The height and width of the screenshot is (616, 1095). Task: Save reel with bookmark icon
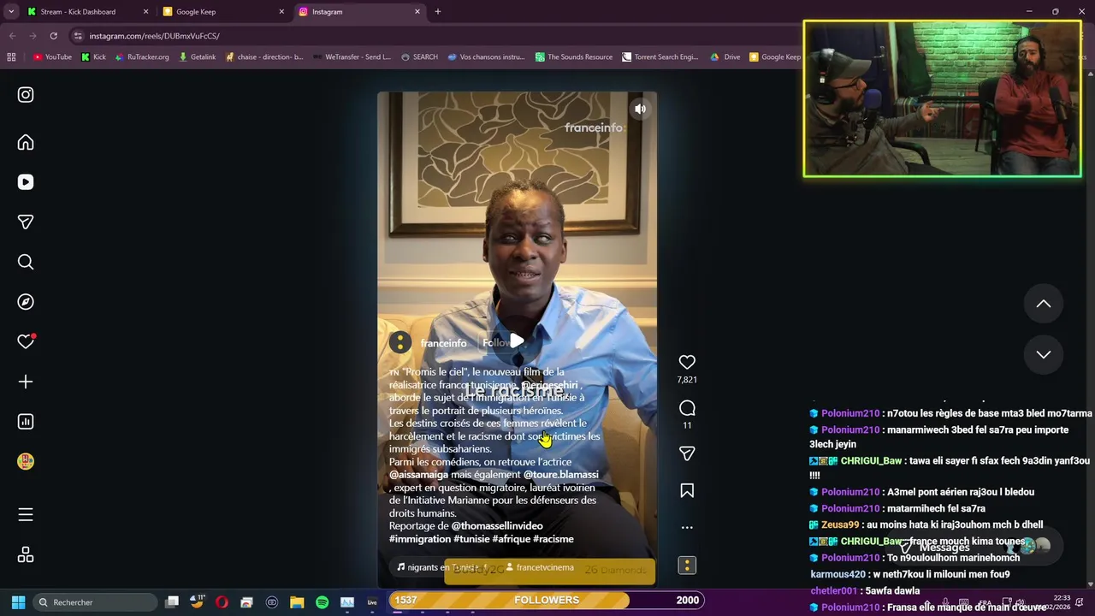[687, 491]
